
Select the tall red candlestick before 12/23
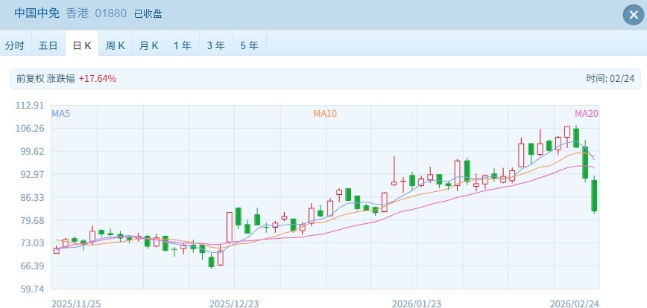(230, 228)
